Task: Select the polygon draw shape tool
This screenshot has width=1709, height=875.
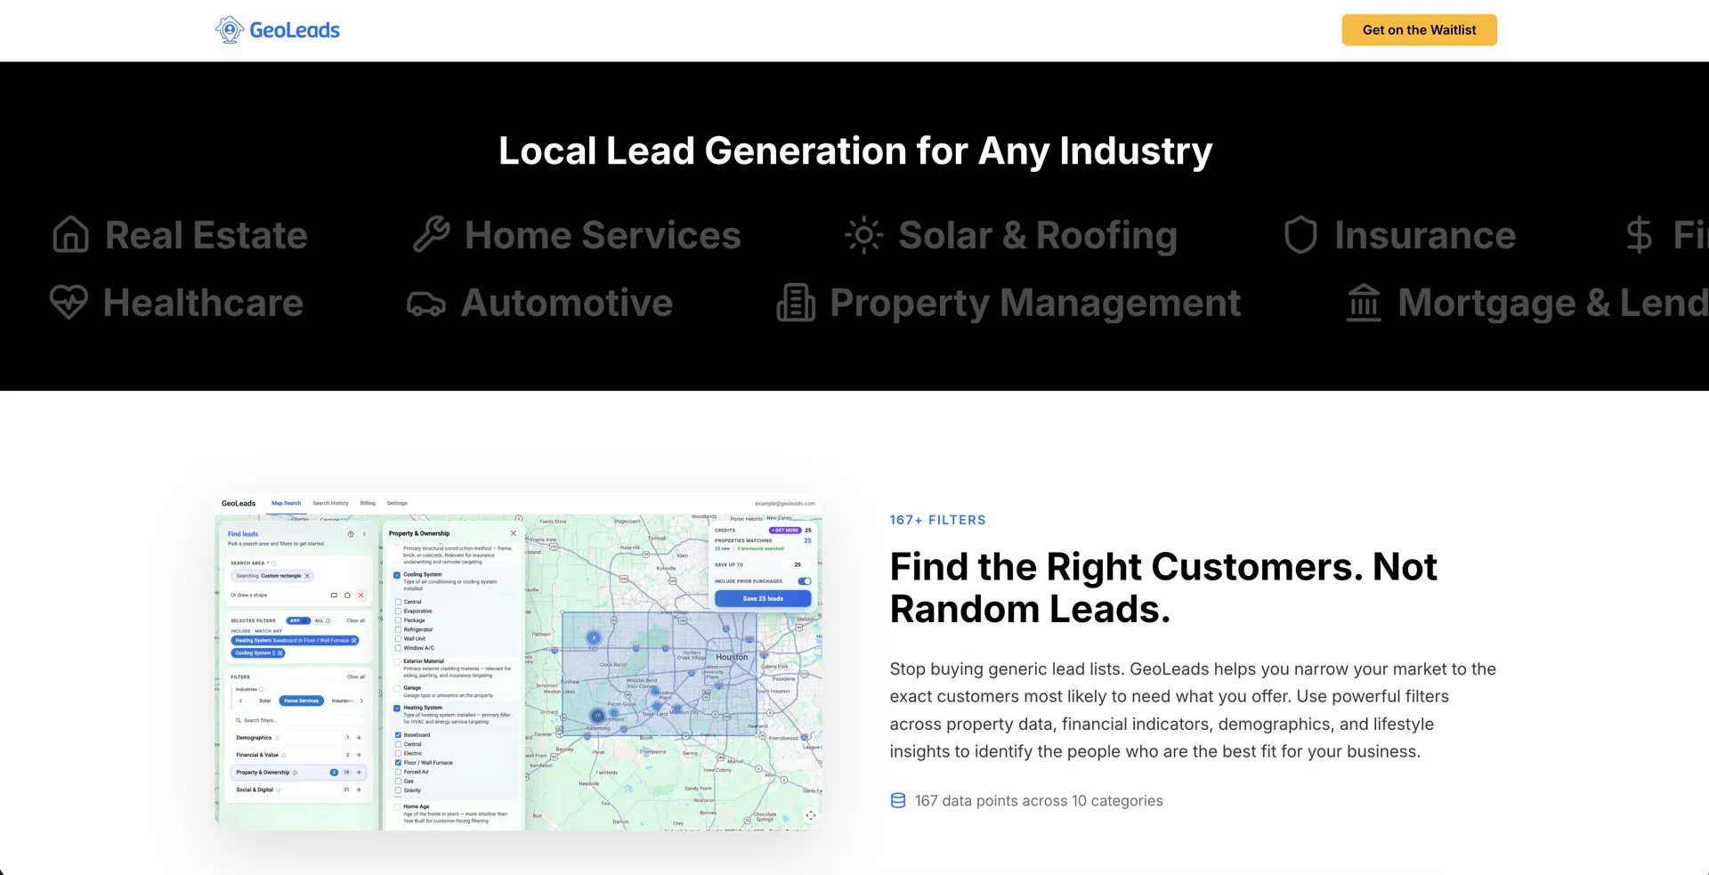Action: (347, 595)
